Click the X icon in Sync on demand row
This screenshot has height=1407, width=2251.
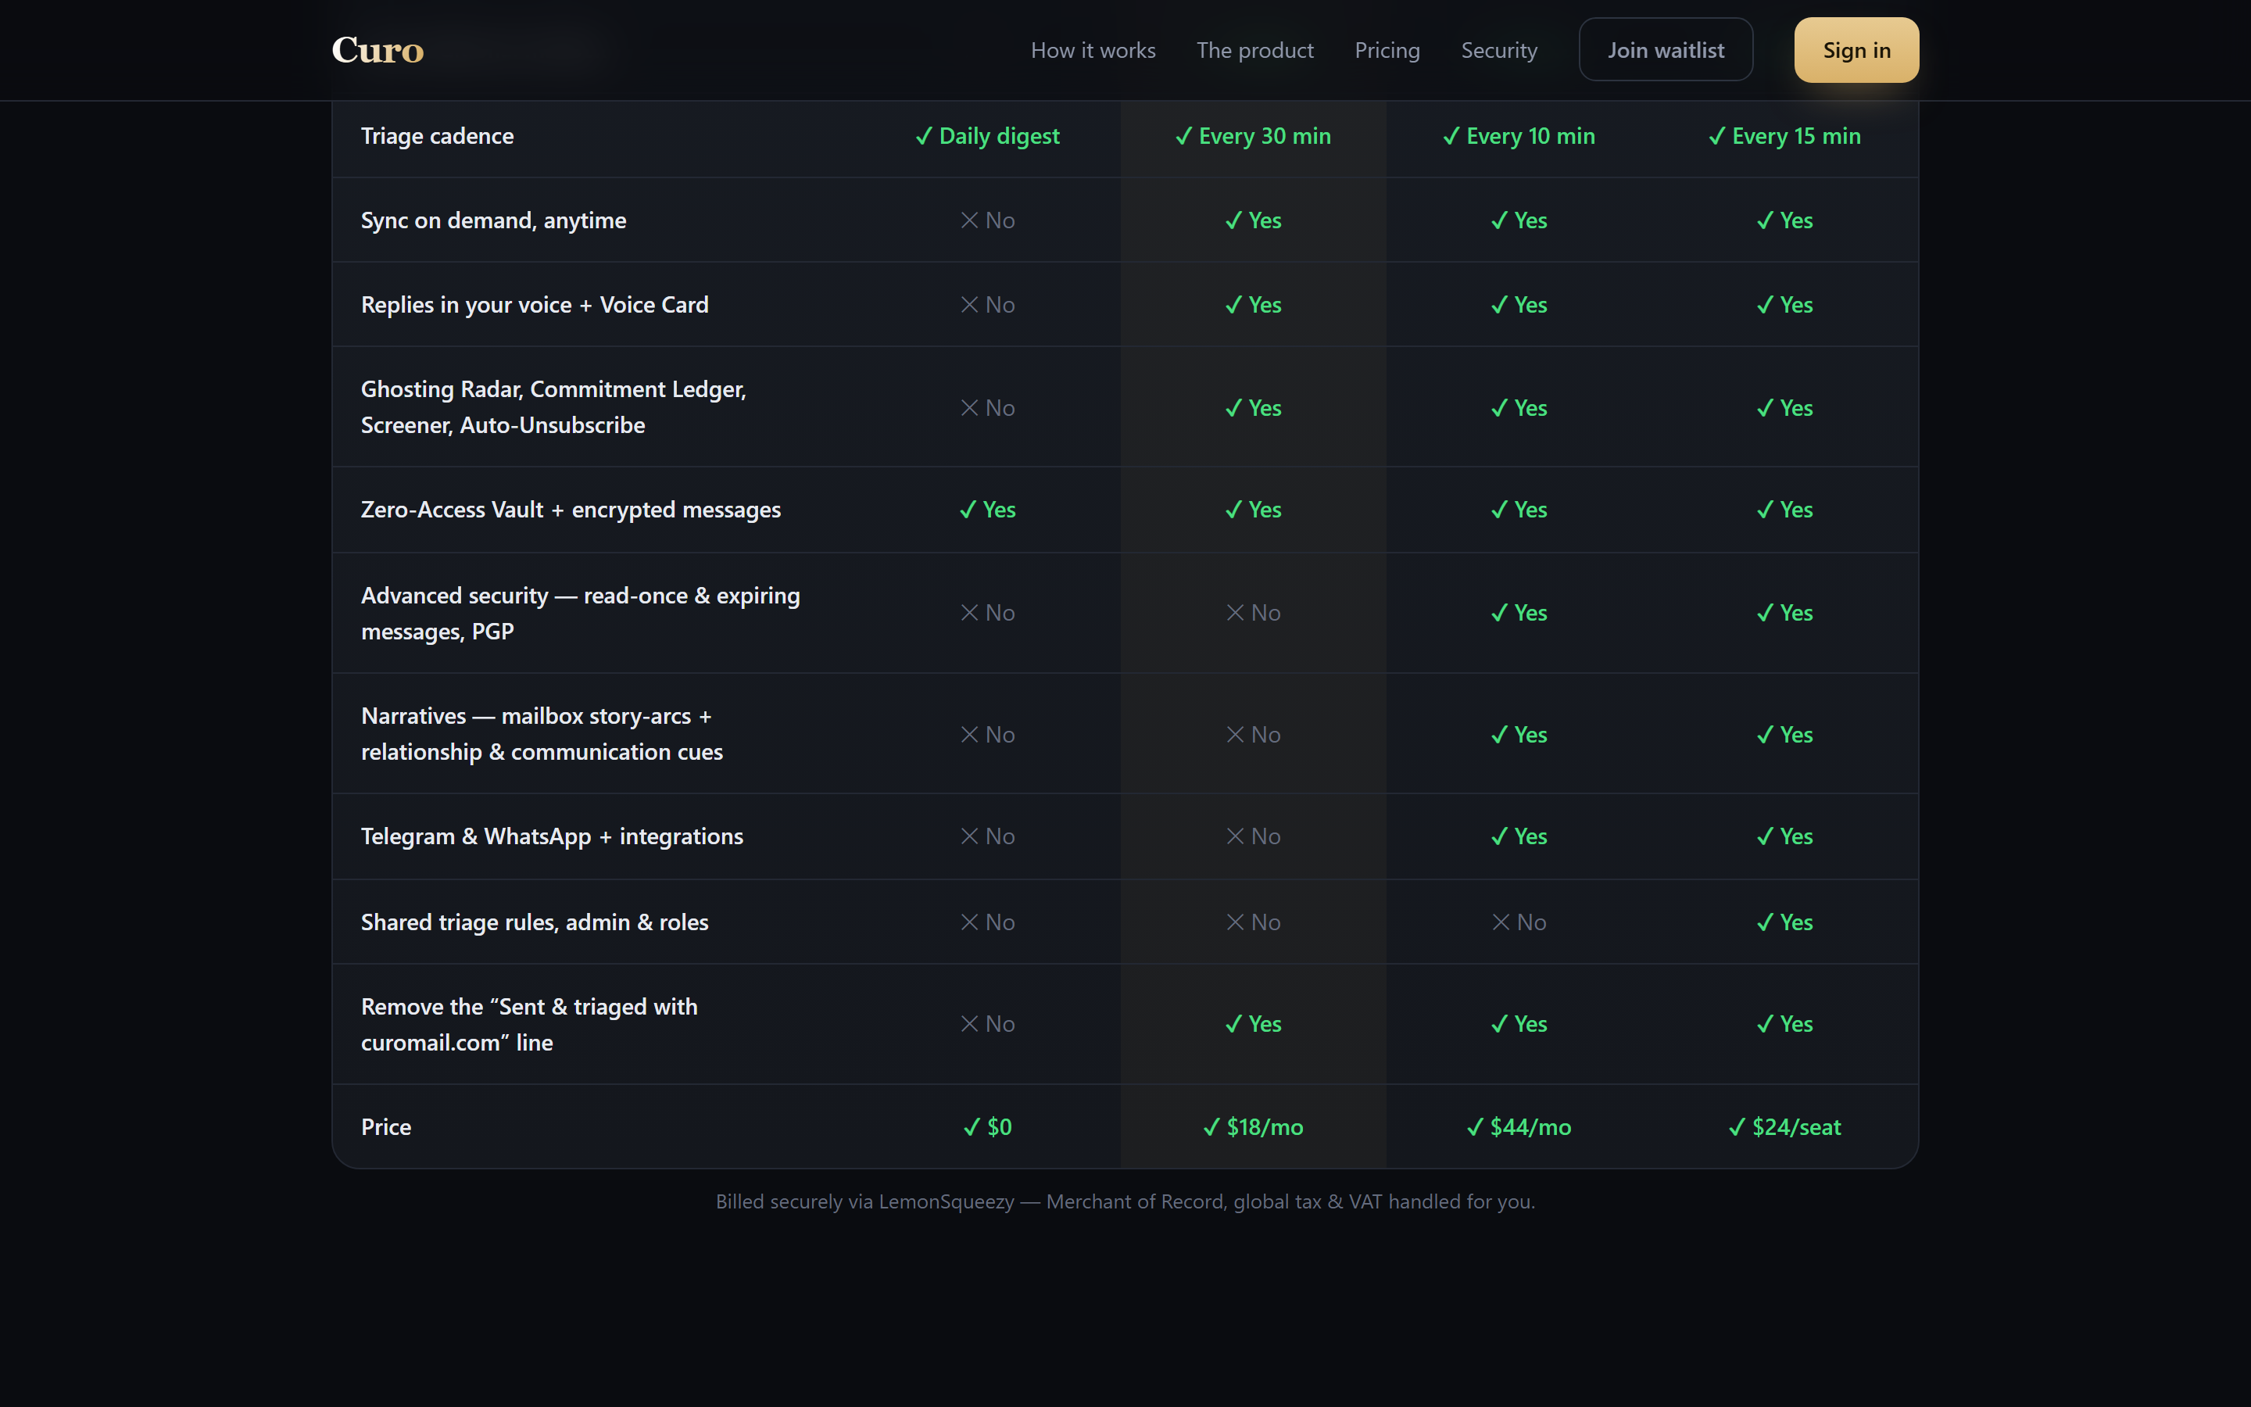969,220
